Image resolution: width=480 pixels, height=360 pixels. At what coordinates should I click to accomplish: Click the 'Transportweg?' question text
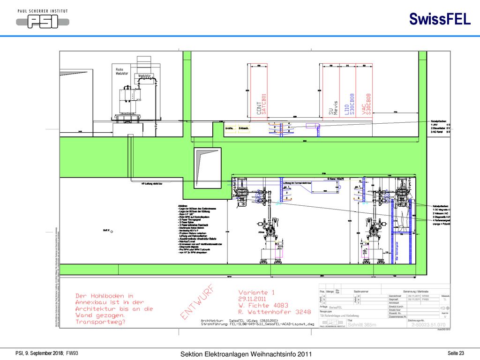pos(100,322)
